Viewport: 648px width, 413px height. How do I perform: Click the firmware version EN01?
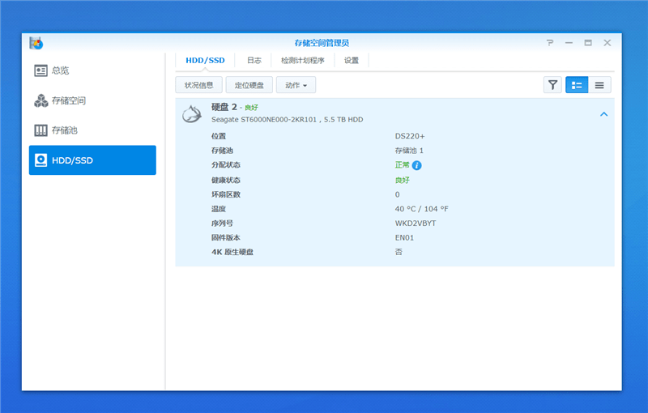(404, 237)
